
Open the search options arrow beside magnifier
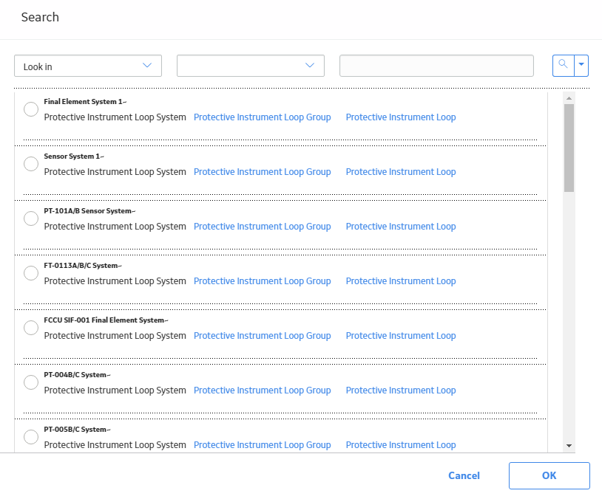pyautogui.click(x=581, y=66)
